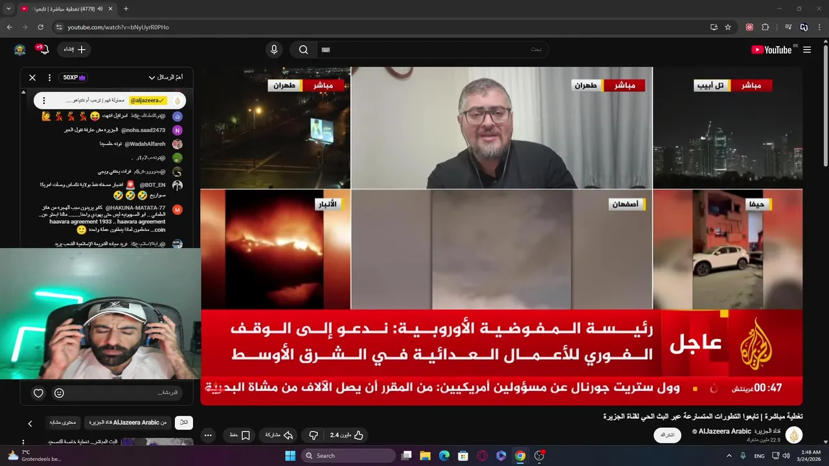Screen dimensions: 829x466
Task: Dislike the video
Action: (x=313, y=436)
